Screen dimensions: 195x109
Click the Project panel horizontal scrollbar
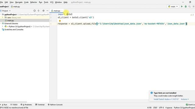[13, 102]
